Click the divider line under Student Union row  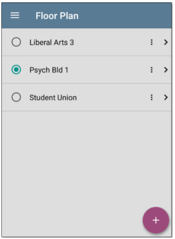86,111
